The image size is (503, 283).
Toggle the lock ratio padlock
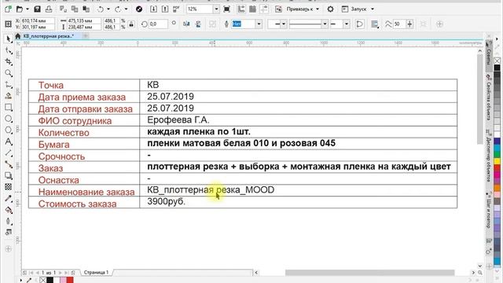(131, 24)
